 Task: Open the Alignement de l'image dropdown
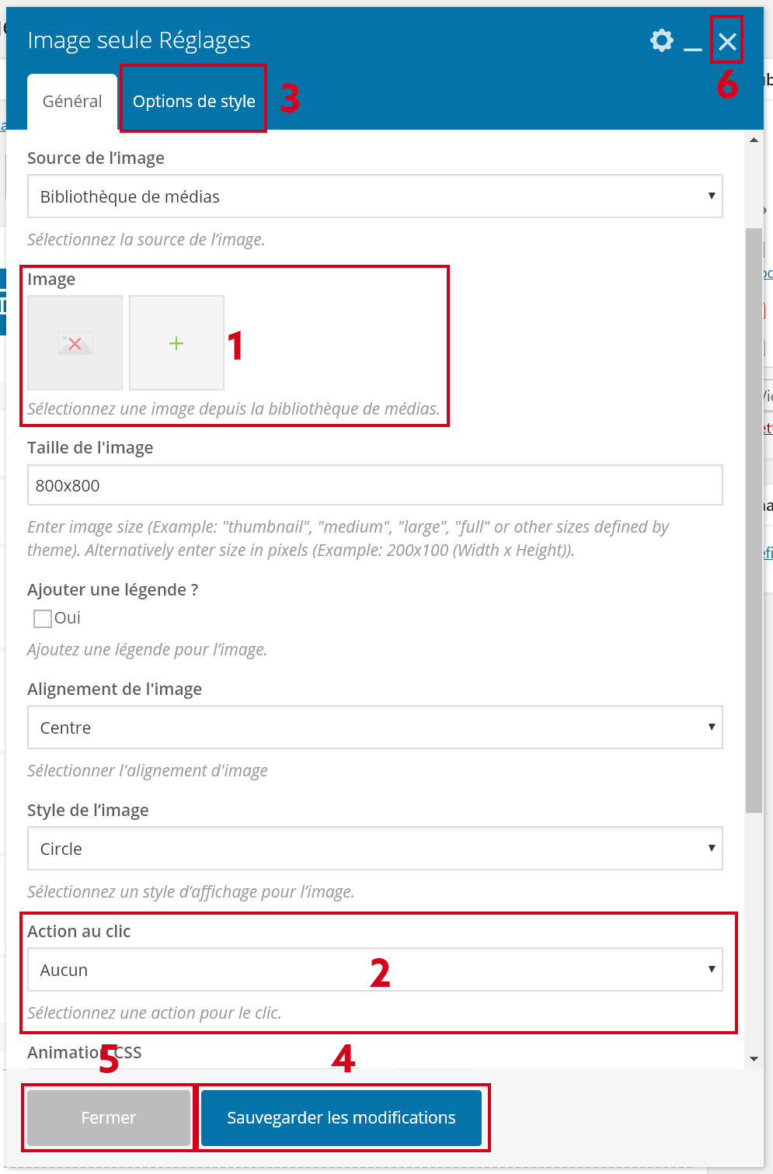point(374,728)
